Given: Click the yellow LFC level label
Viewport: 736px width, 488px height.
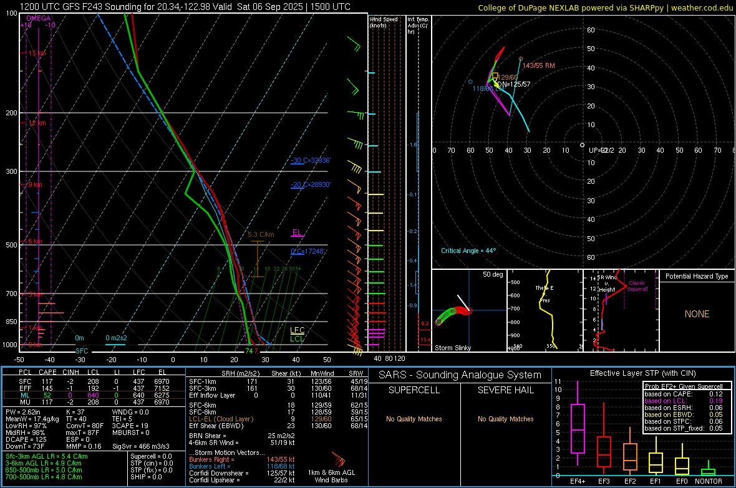Looking at the screenshot, I should (x=297, y=330).
